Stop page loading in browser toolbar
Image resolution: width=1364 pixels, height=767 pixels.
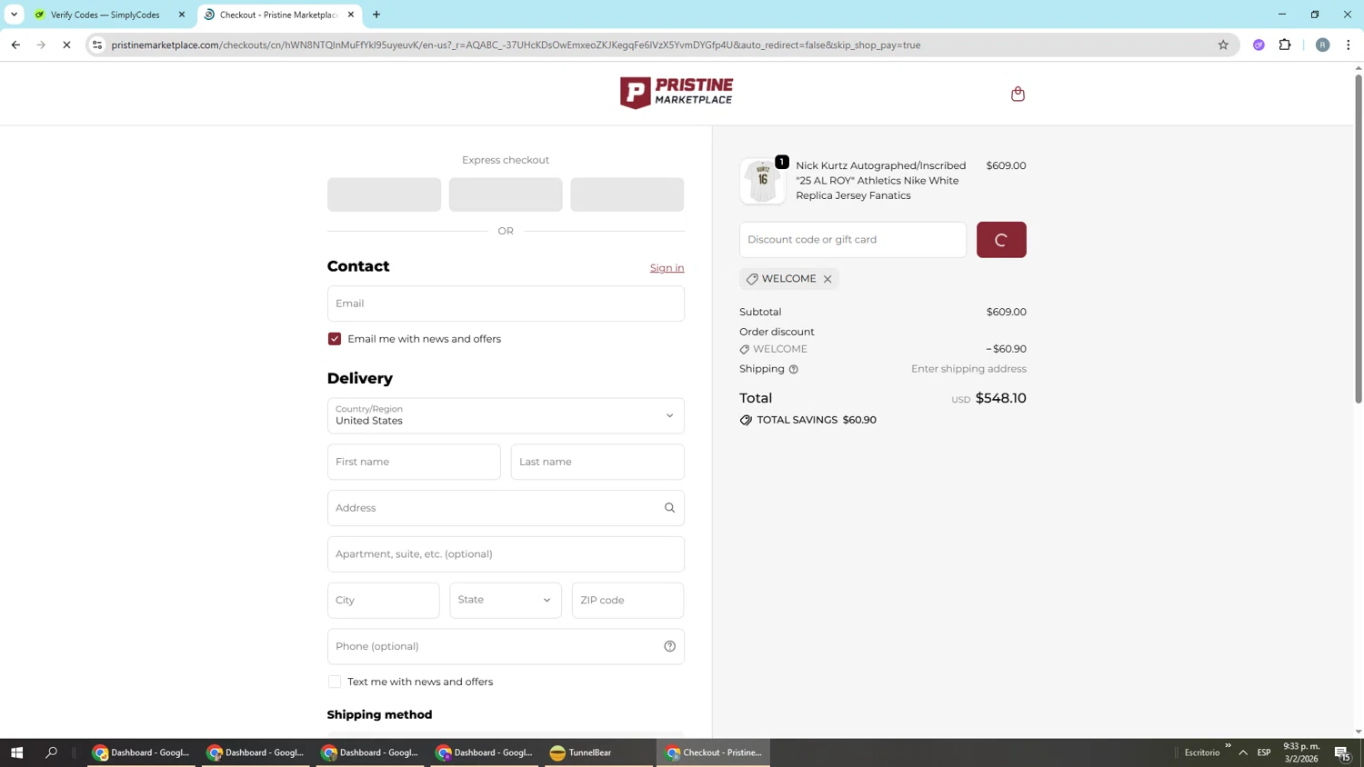[66, 45]
